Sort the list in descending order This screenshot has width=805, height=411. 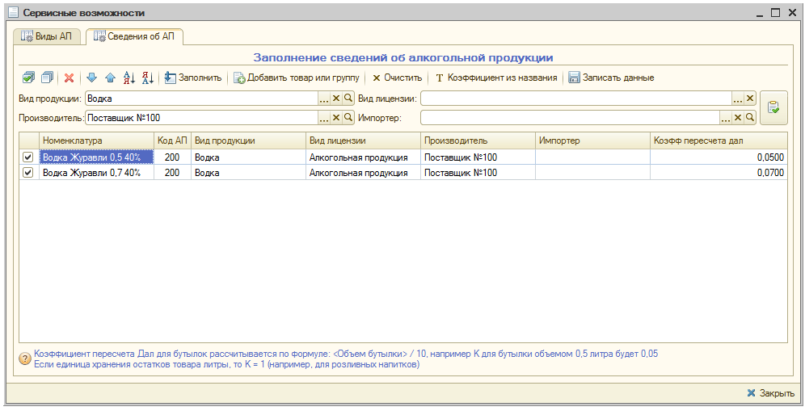(148, 78)
